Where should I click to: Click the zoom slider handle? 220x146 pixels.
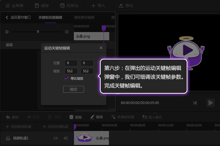click(x=38, y=31)
